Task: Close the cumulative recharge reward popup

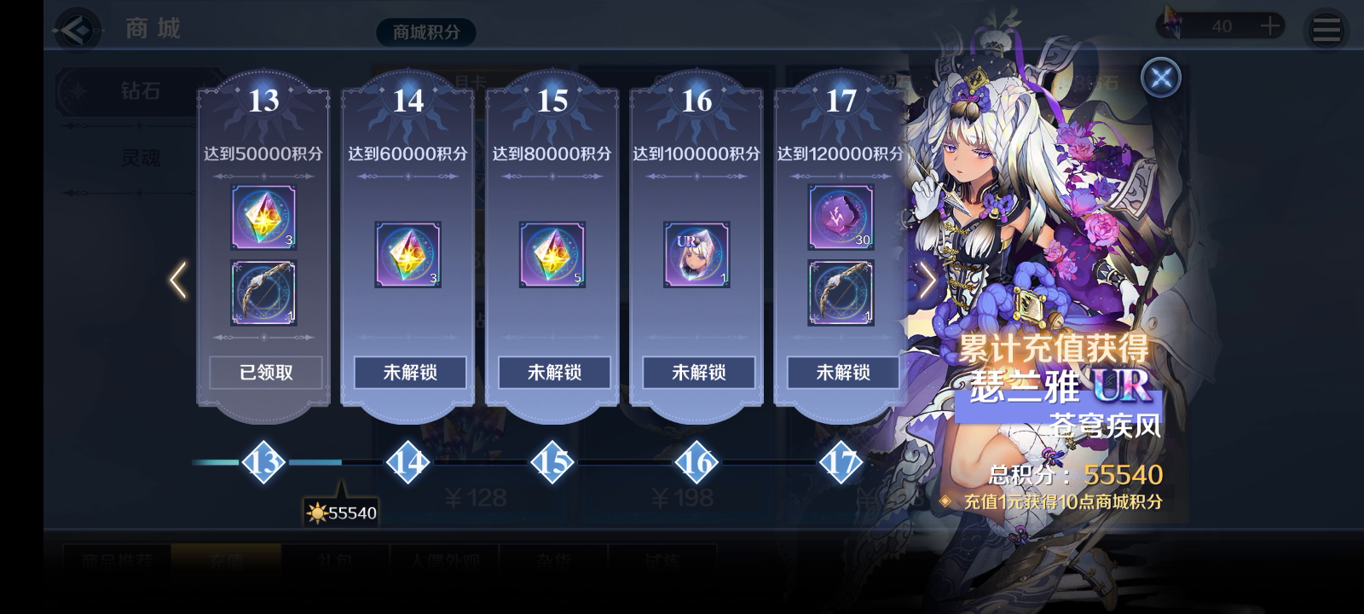Action: point(1160,78)
